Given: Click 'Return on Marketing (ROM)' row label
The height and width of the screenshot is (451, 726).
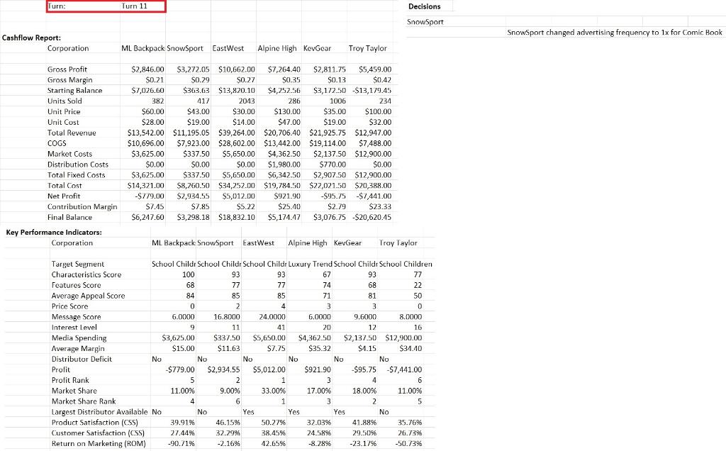Looking at the screenshot, I should pyautogui.click(x=98, y=444).
